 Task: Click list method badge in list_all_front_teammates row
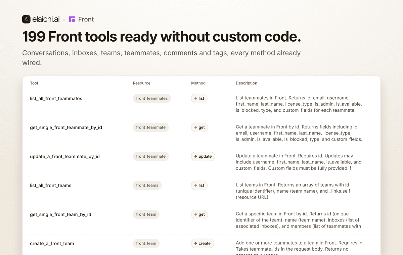pos(199,99)
